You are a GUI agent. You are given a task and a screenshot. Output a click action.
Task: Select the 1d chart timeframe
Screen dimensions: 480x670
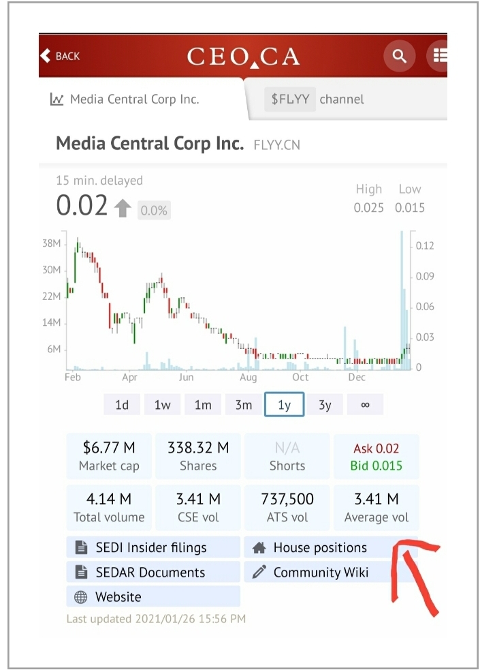pos(121,404)
